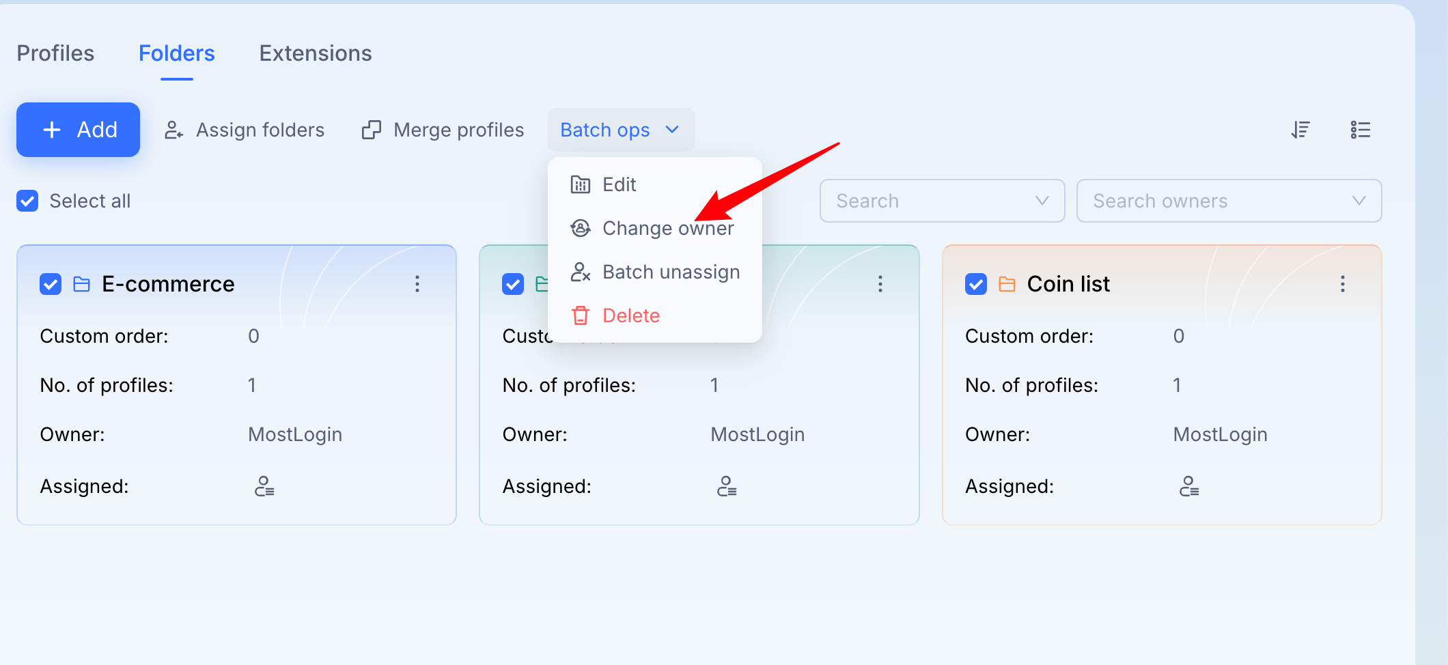1448x665 pixels.
Task: Click Assign folders button
Action: 245,130
